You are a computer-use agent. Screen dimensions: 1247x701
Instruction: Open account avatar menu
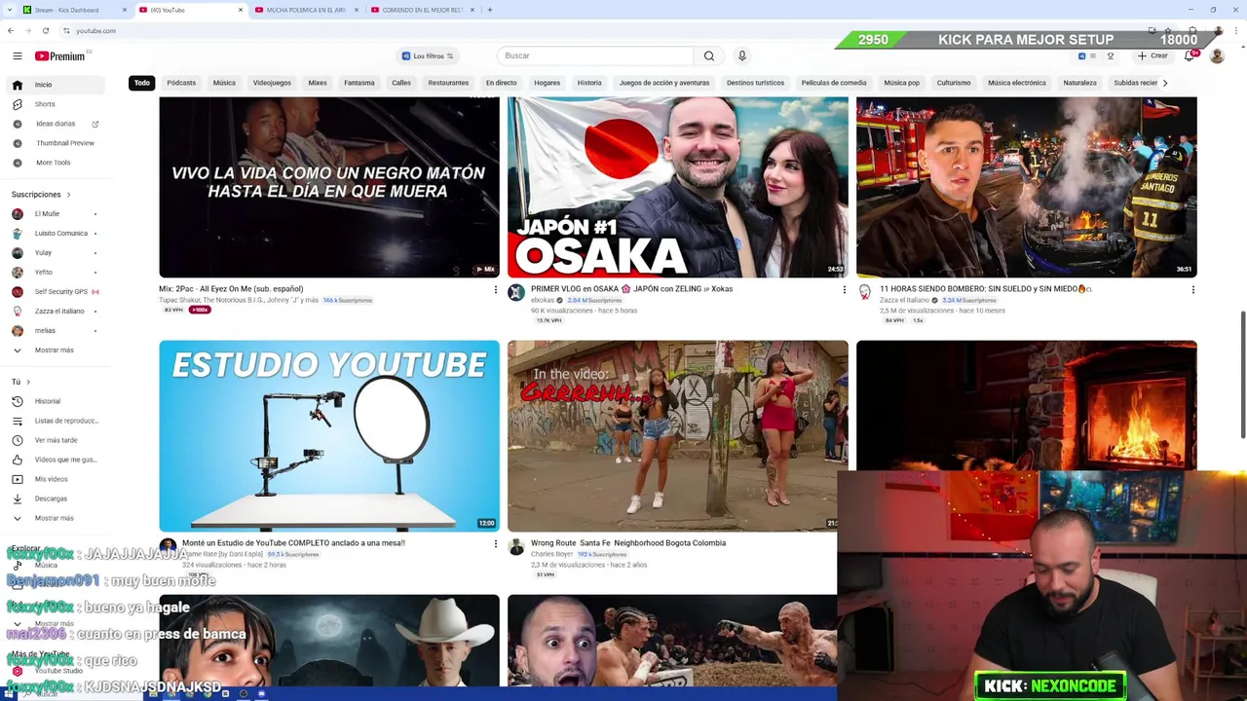[1217, 55]
